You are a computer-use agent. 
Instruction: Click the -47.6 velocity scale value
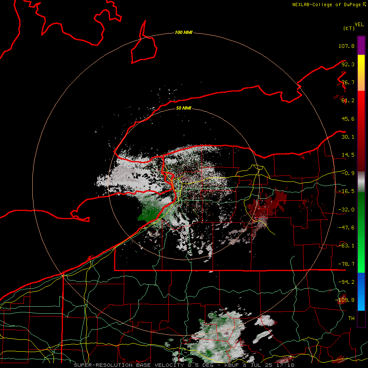click(x=346, y=228)
